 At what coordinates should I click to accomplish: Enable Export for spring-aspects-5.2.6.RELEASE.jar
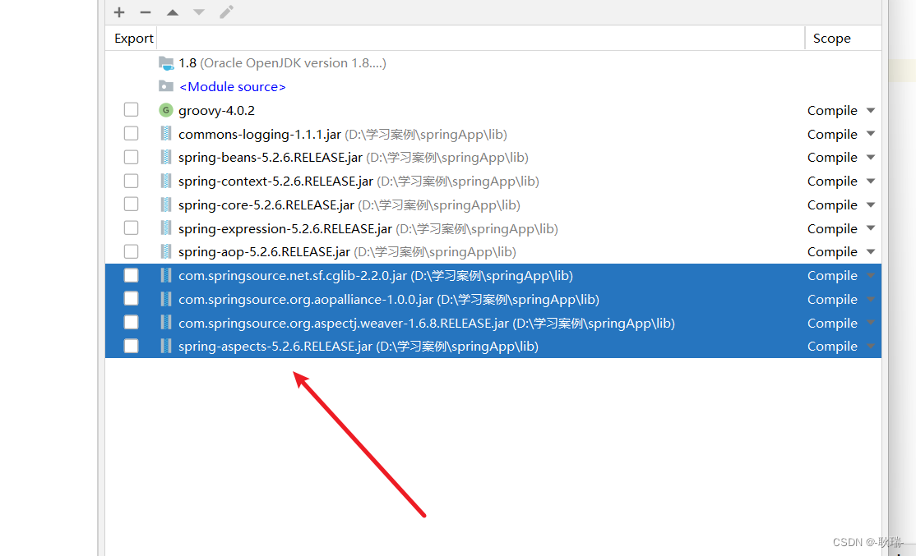131,345
